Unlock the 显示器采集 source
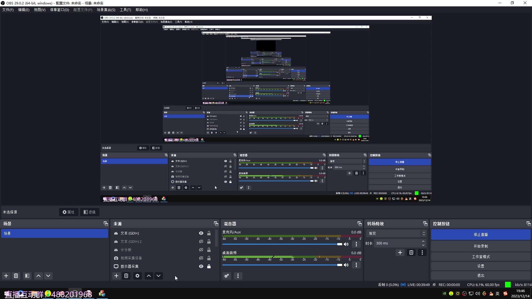 click(x=209, y=266)
